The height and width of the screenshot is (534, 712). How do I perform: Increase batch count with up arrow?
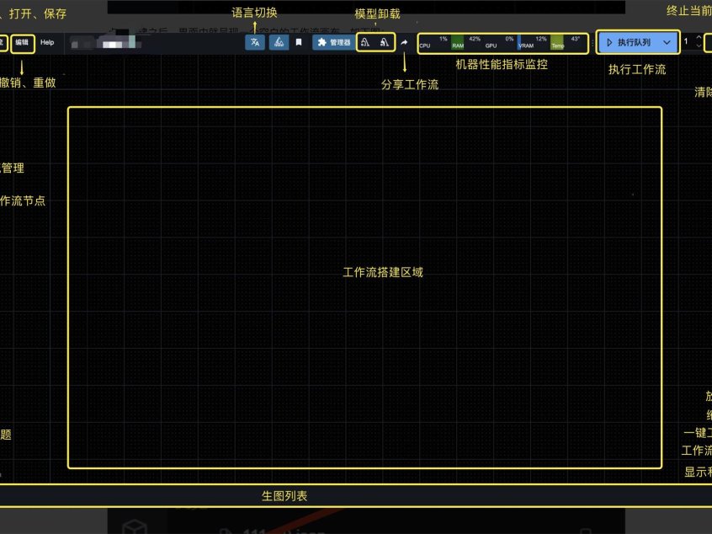point(699,38)
